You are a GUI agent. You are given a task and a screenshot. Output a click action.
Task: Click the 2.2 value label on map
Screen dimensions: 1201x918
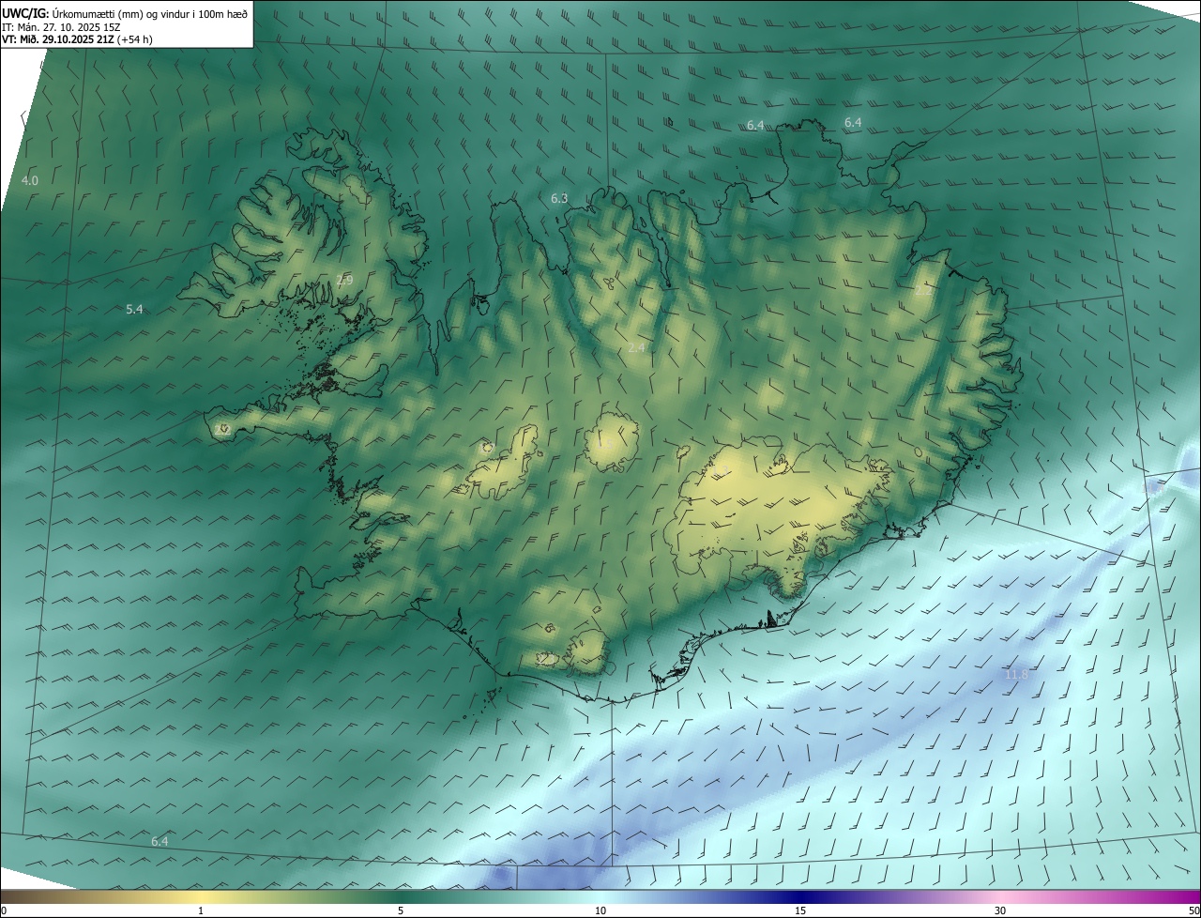click(x=923, y=291)
